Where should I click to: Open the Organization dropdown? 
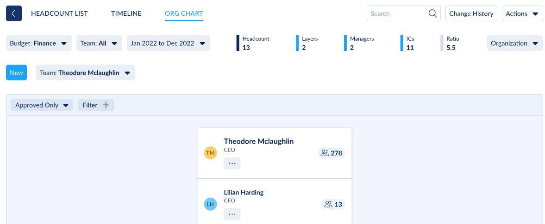[x=514, y=43]
